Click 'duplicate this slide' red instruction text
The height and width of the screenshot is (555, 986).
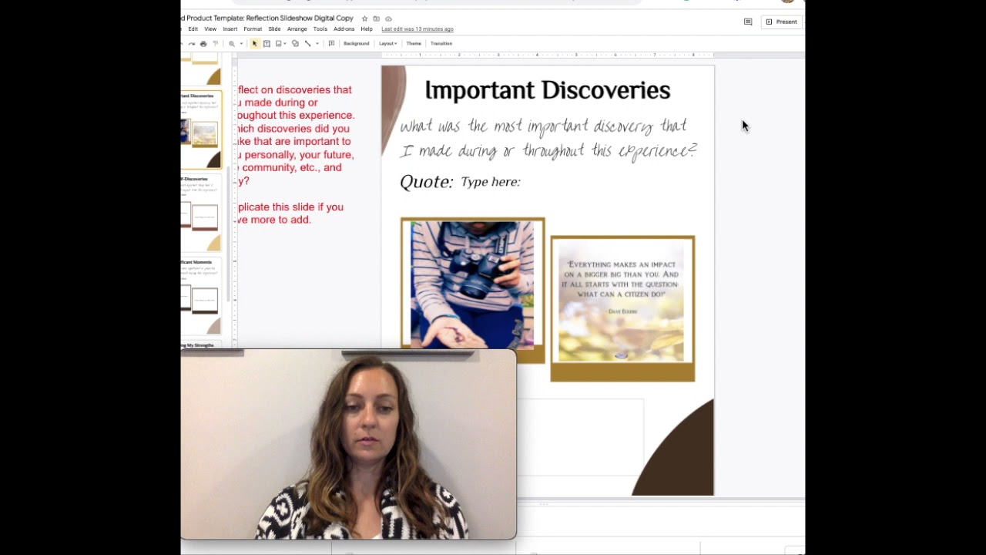point(290,213)
